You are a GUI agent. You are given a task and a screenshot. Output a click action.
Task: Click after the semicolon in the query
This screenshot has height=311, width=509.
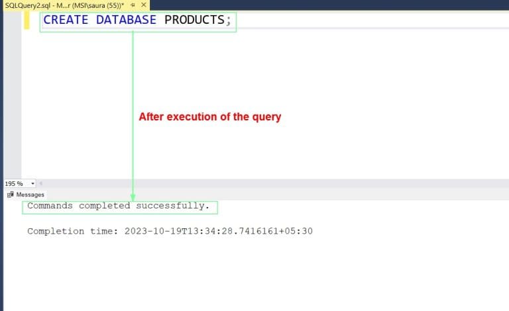coord(233,20)
